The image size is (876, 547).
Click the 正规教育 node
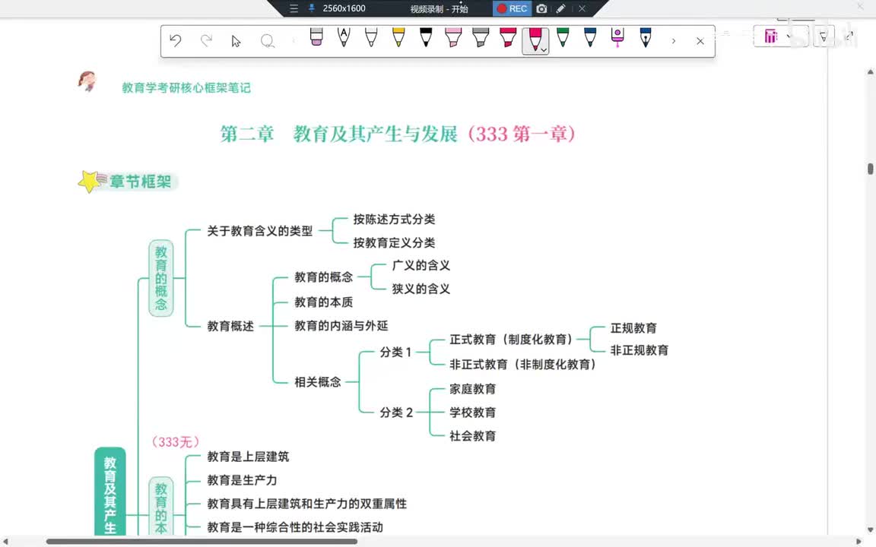pos(633,328)
